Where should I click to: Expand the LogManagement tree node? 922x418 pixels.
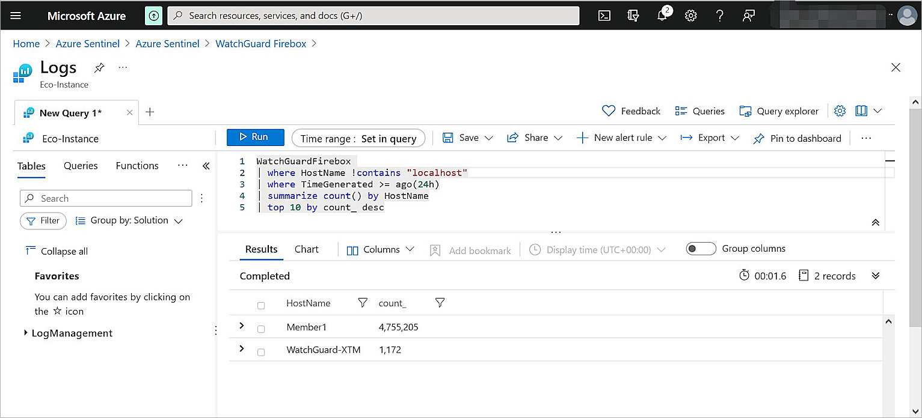[25, 333]
